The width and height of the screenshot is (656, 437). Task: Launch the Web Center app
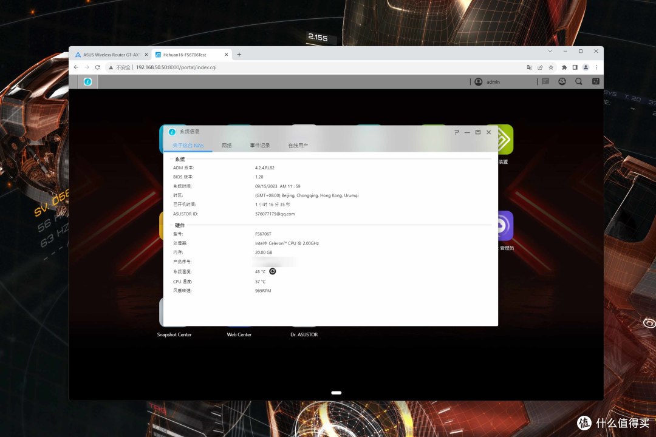click(239, 334)
